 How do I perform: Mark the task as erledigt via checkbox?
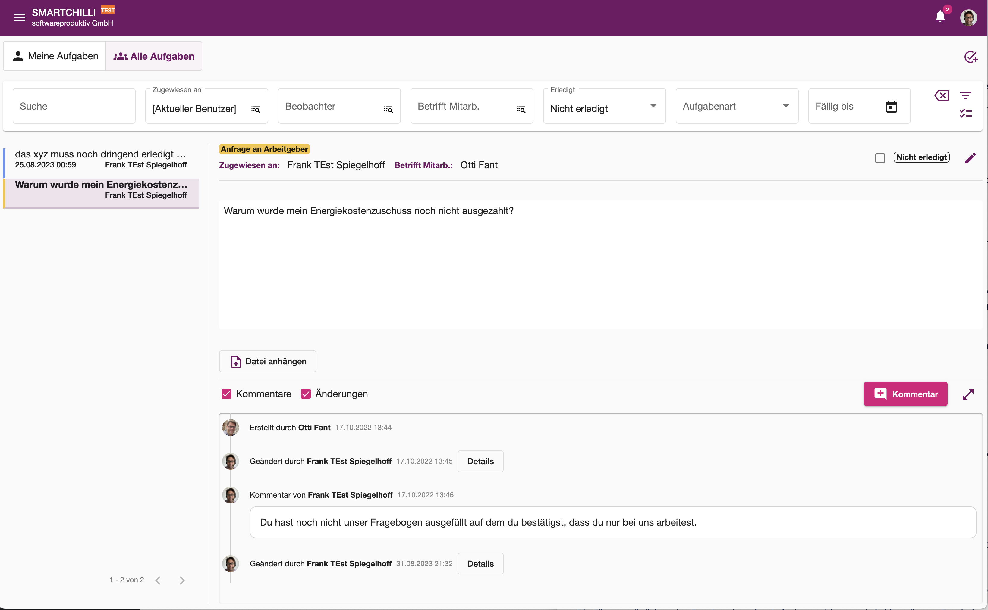(x=880, y=158)
